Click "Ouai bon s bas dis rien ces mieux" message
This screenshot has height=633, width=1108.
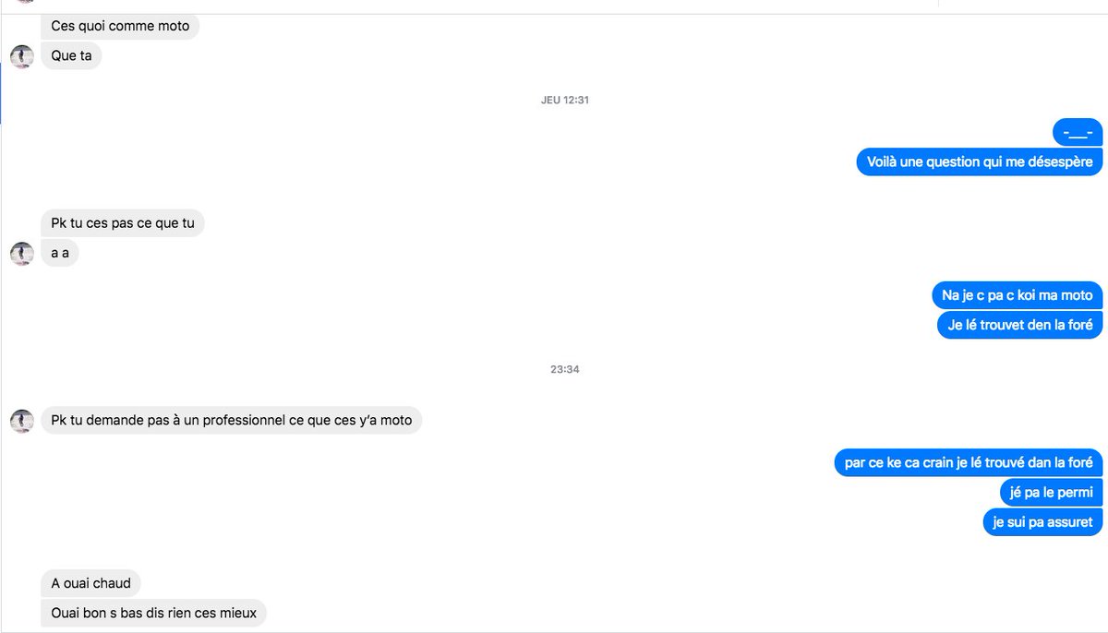click(x=153, y=613)
